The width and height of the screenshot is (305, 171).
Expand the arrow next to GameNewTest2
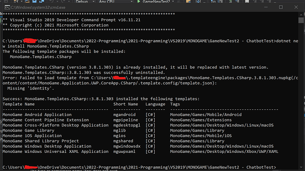click(173, 1)
